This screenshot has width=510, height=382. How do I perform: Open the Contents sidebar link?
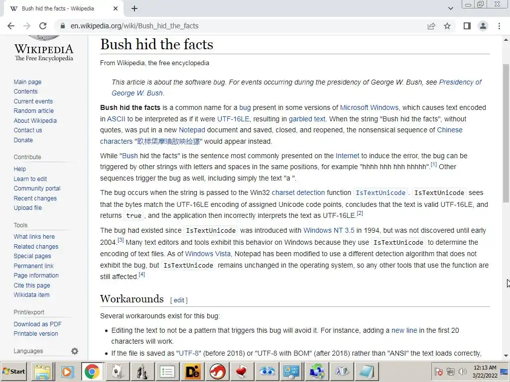(25, 92)
